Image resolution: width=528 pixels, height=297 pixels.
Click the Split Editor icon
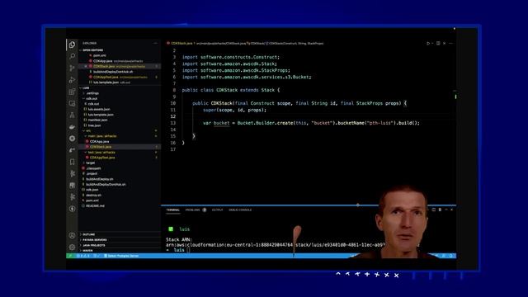click(438, 43)
